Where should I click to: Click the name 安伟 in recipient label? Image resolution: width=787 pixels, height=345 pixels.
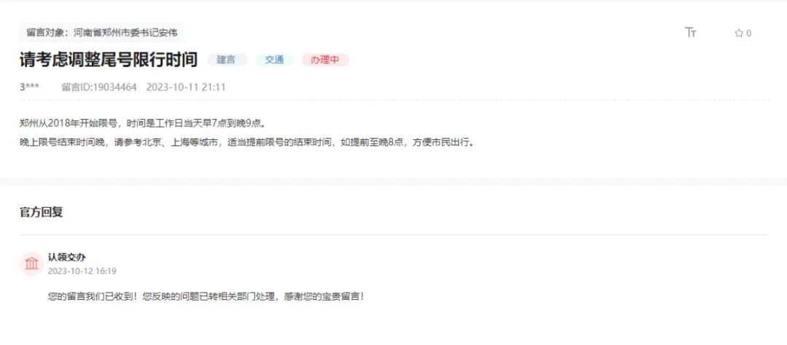pos(170,33)
